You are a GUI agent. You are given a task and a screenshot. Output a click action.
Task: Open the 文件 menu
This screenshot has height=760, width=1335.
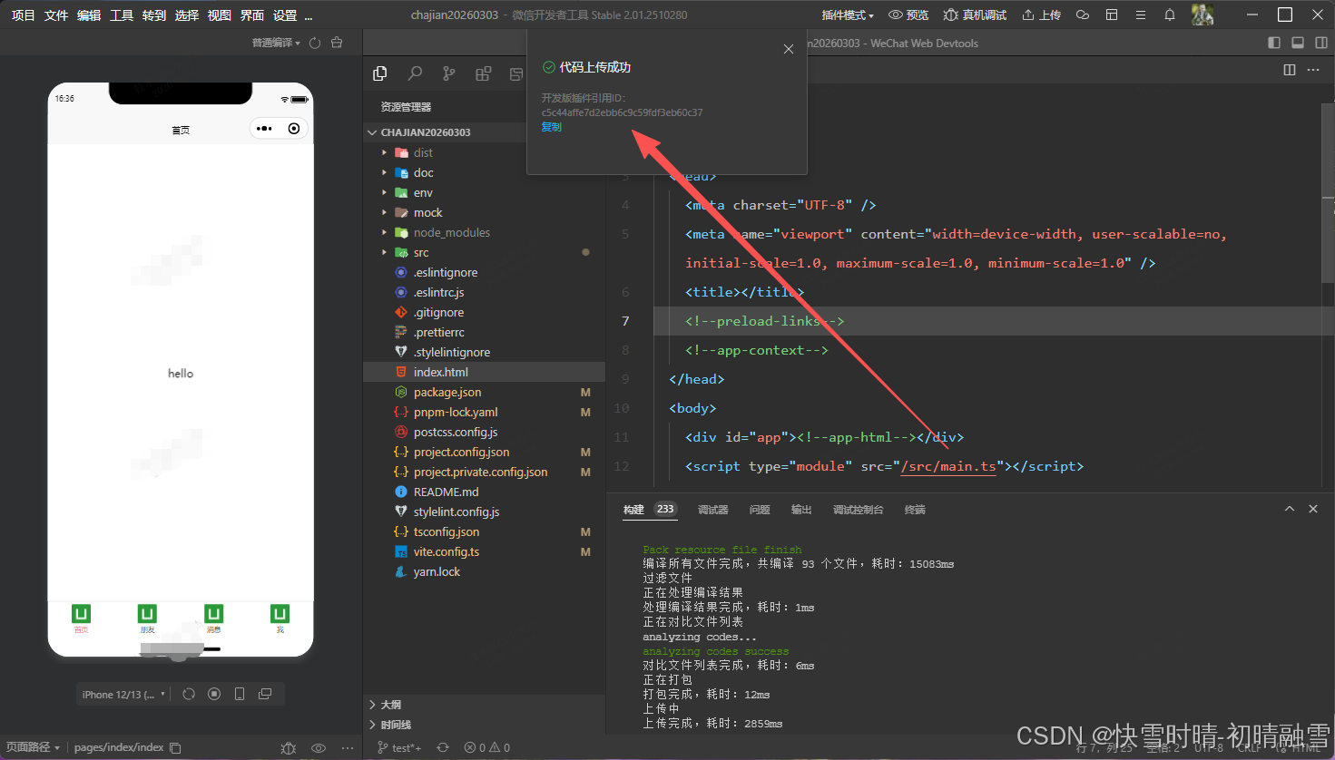(x=56, y=15)
